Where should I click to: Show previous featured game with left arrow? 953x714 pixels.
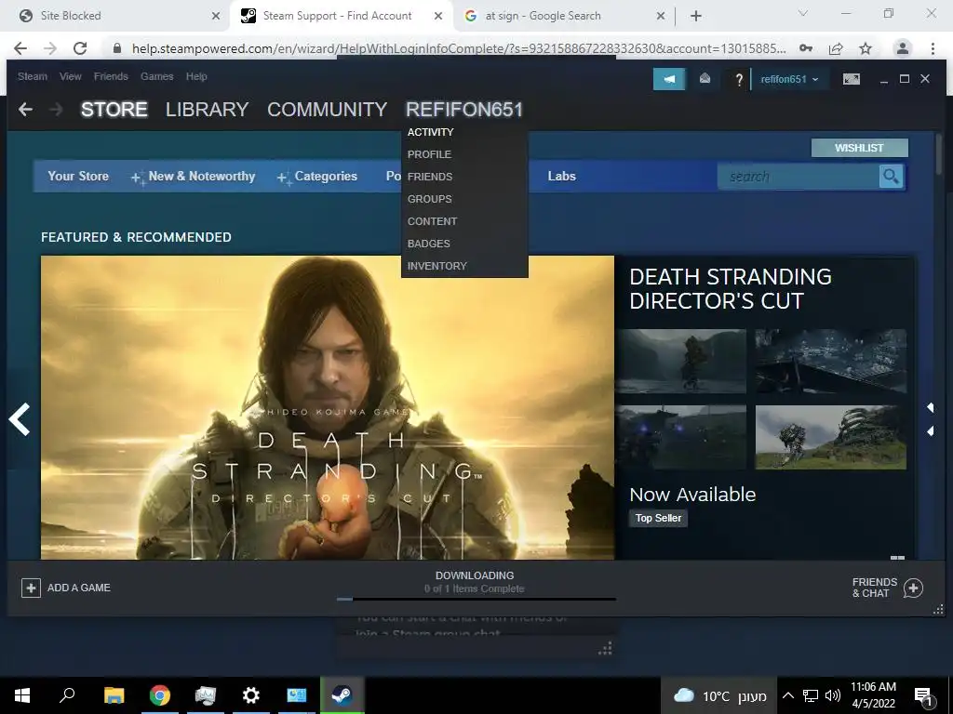(20, 419)
